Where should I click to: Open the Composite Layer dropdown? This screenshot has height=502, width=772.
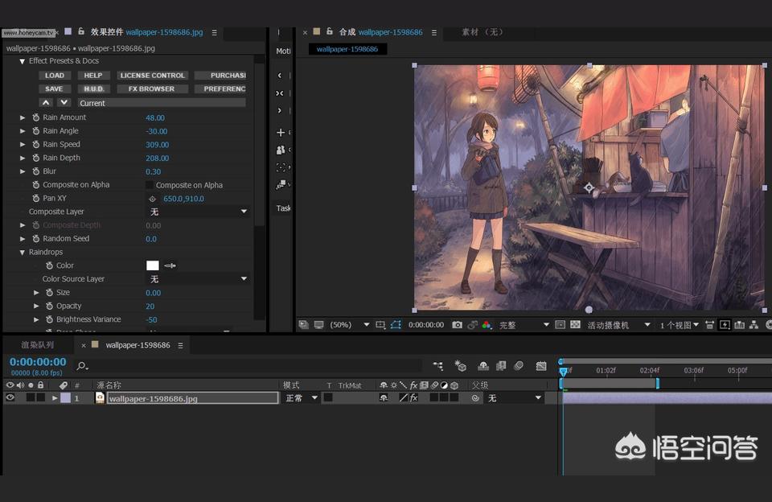click(198, 212)
